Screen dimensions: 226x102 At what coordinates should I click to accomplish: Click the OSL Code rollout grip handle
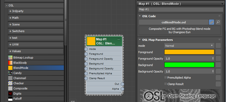(219, 16)
